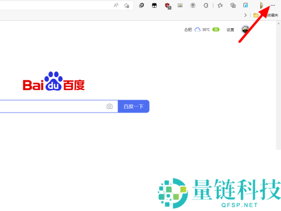Open the Extensions puzzle piece menu

click(x=206, y=6)
